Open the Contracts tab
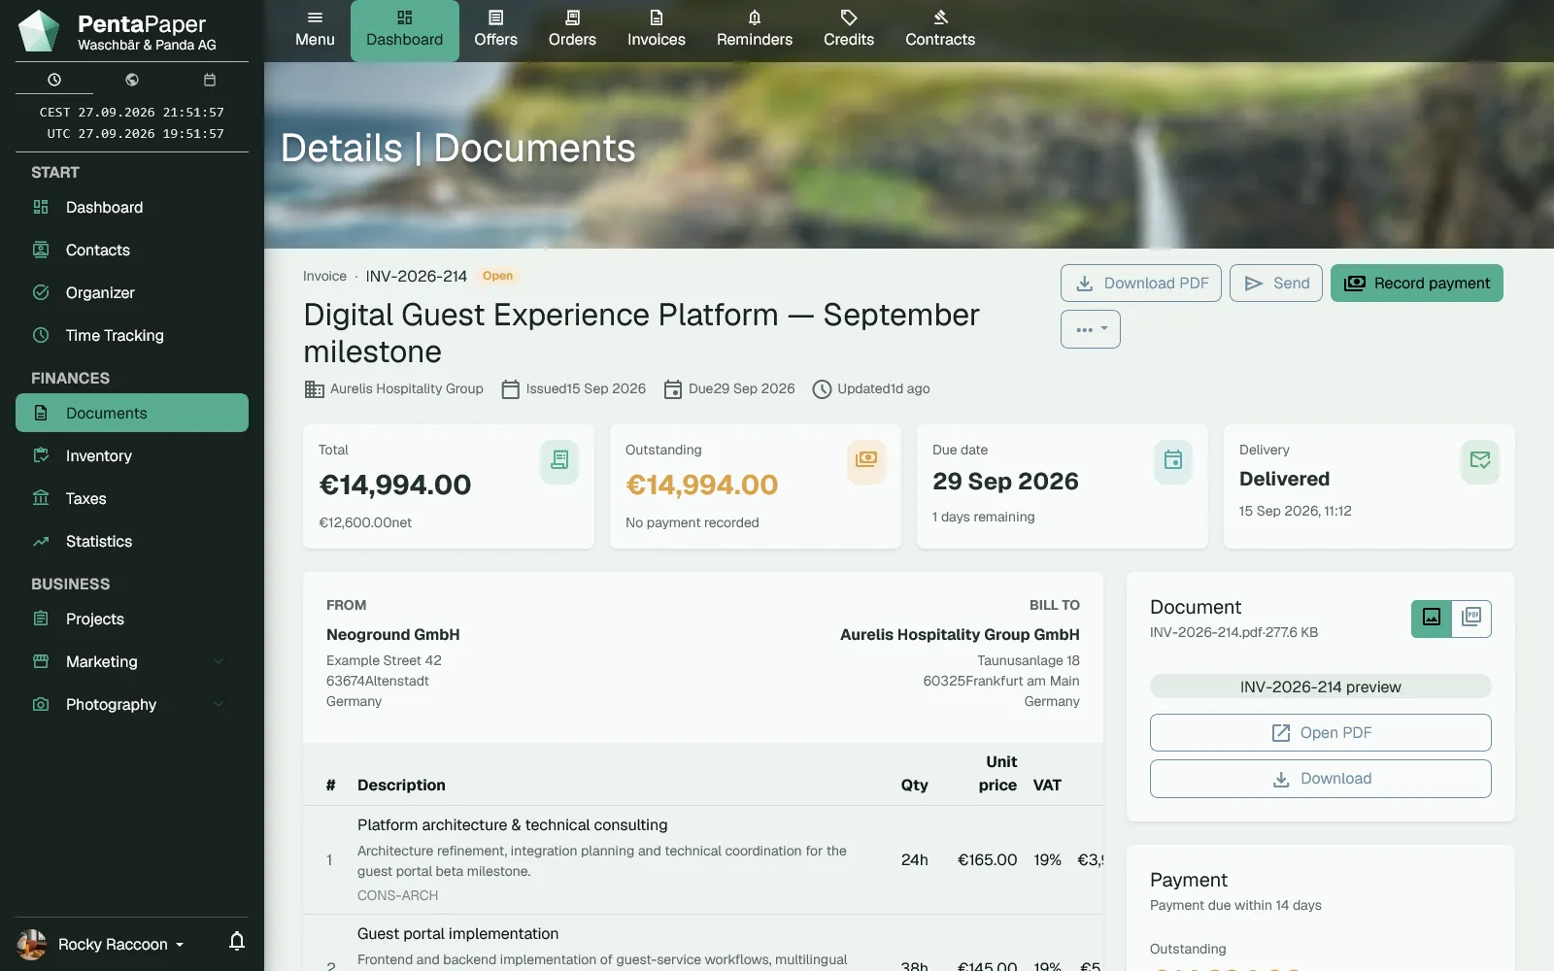The width and height of the screenshot is (1554, 971). [x=940, y=30]
